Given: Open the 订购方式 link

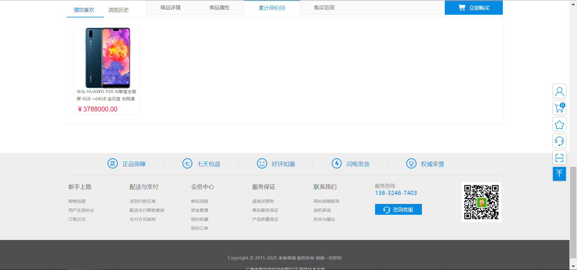Looking at the screenshot, I should click(77, 219).
